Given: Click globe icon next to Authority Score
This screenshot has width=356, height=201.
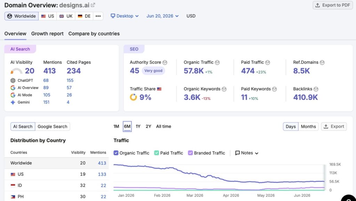Looking at the screenshot, I should point(165,62).
